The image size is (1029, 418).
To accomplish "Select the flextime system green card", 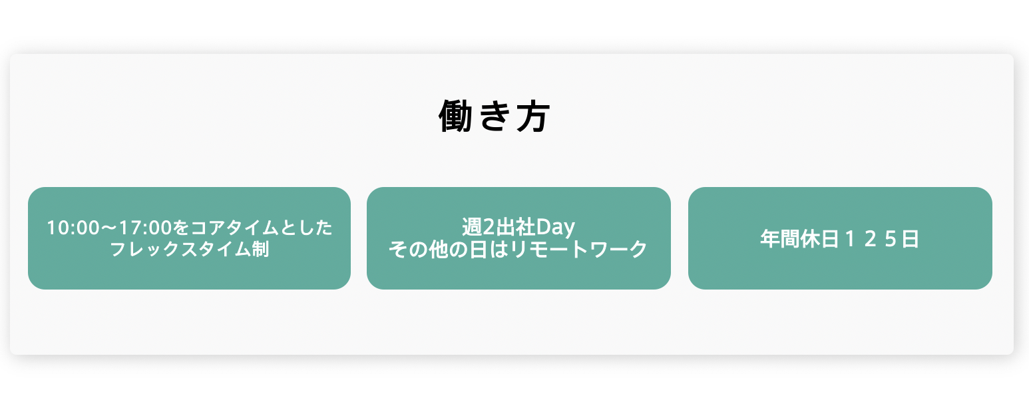I will click(189, 238).
